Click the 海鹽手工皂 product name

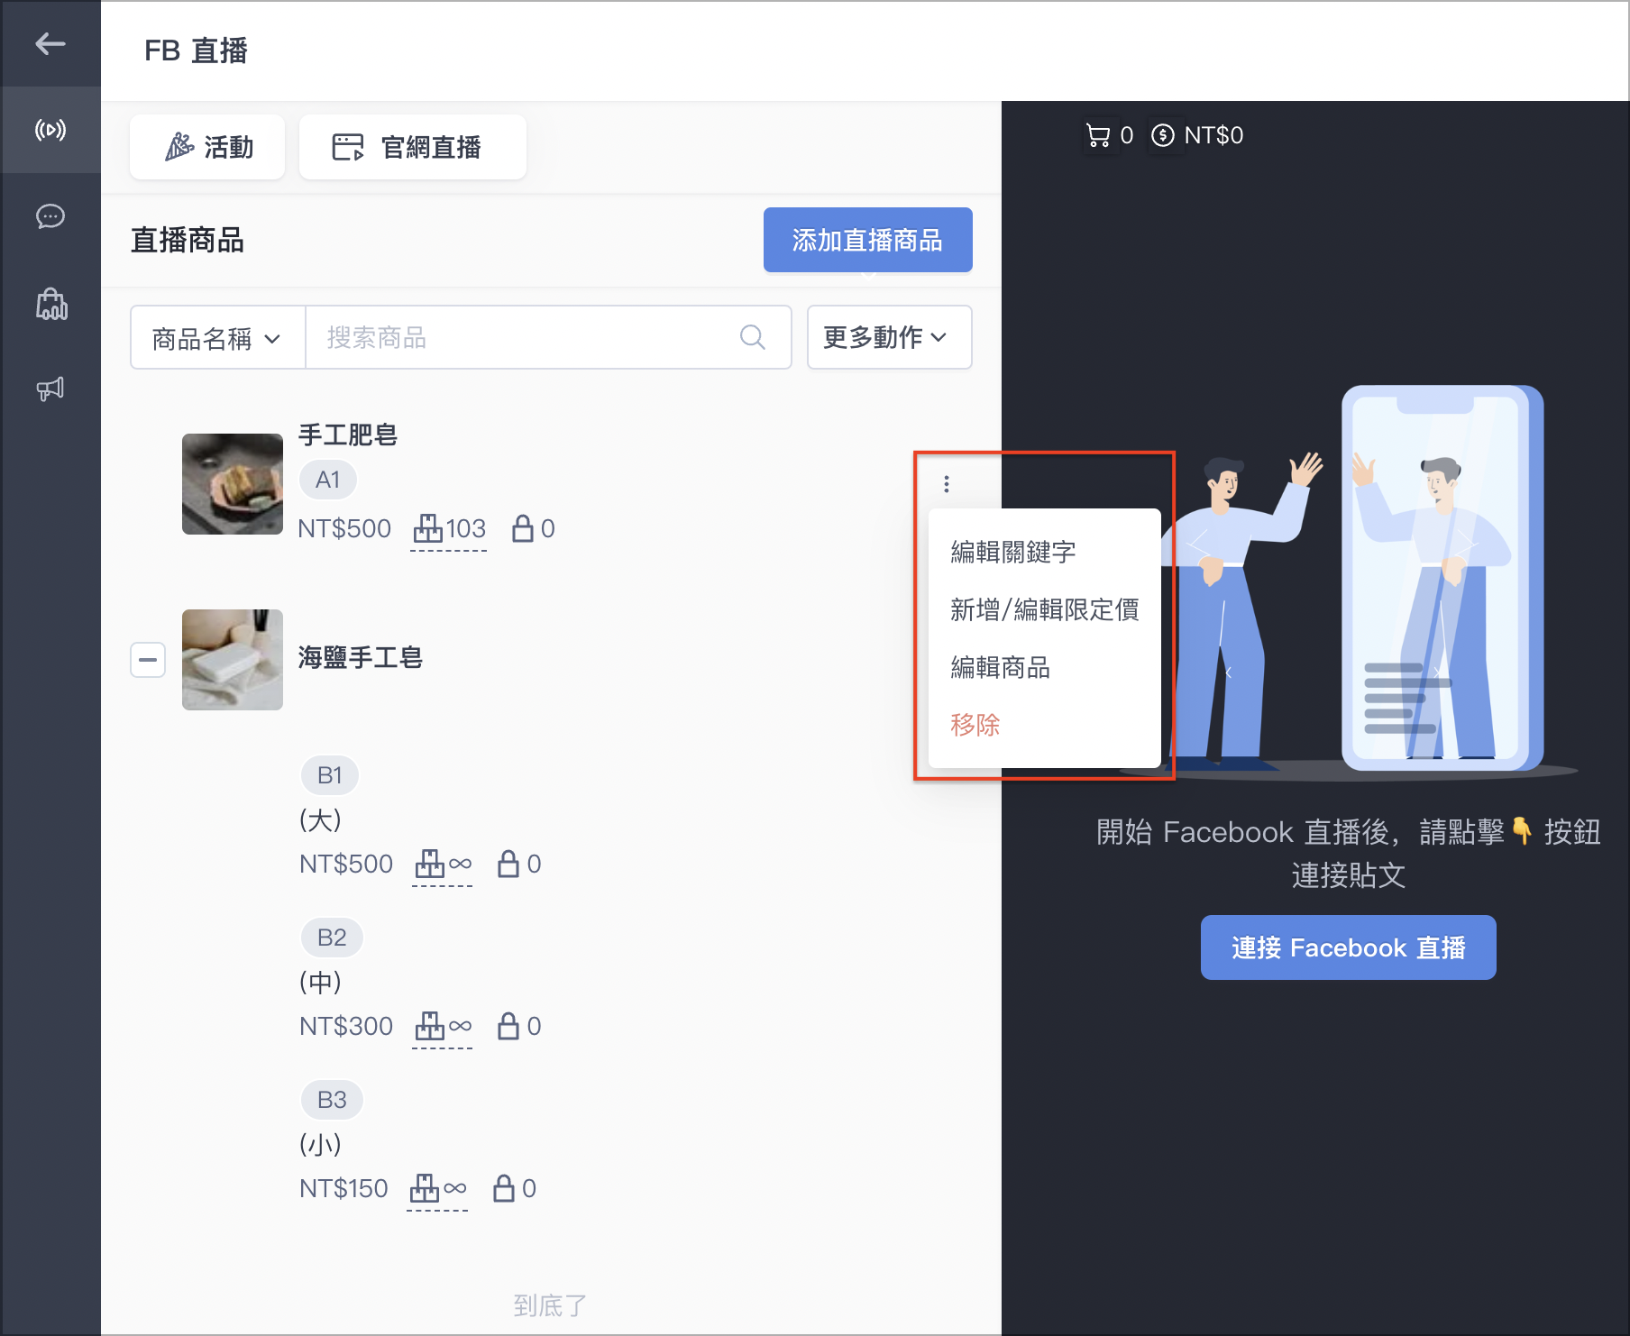(x=361, y=658)
